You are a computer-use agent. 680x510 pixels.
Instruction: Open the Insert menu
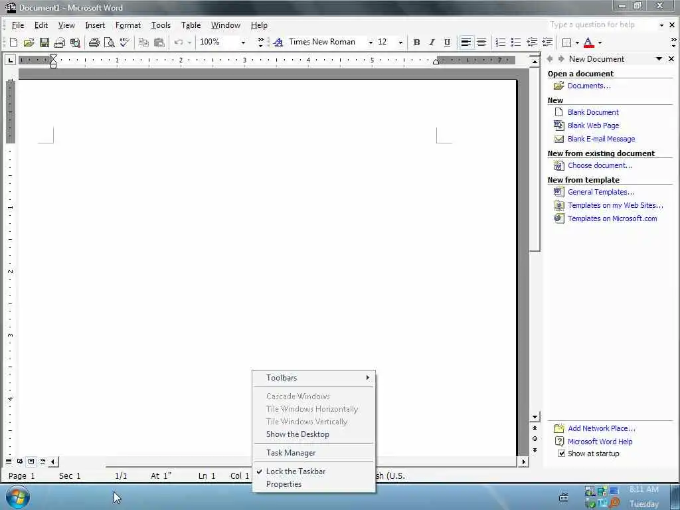pyautogui.click(x=95, y=25)
